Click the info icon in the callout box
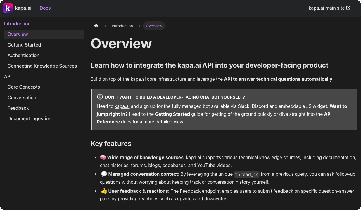Viewport: 361px width, 210px height. point(100,97)
